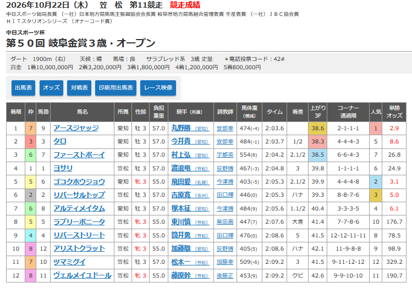The height and width of the screenshot is (288, 412).
Task: Open horse link ラブリーボニータ
Action: click(79, 222)
